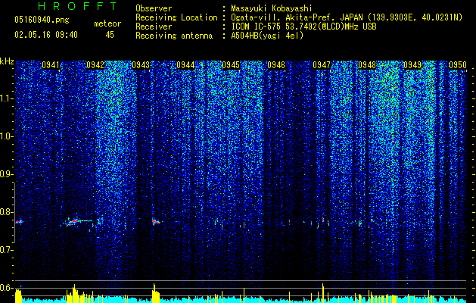Image resolution: width=476 pixels, height=303 pixels.
Task: Click the kHz axis unit label
Action: (7, 61)
